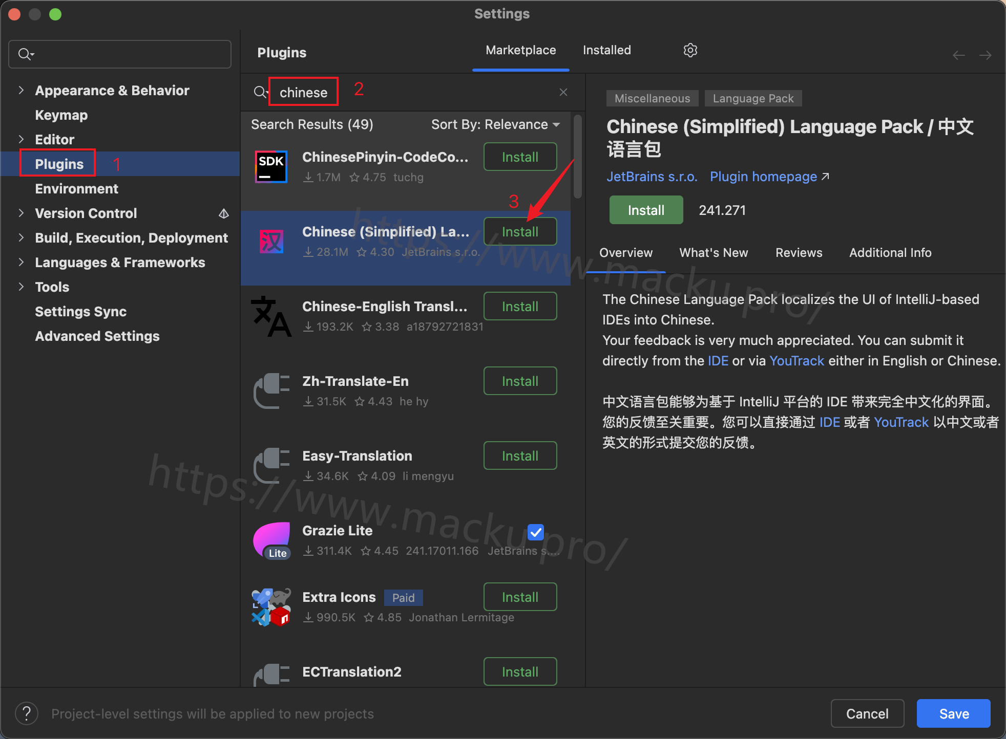Install Extra Icons plugin
Viewport: 1006px width, 739px height.
[520, 597]
